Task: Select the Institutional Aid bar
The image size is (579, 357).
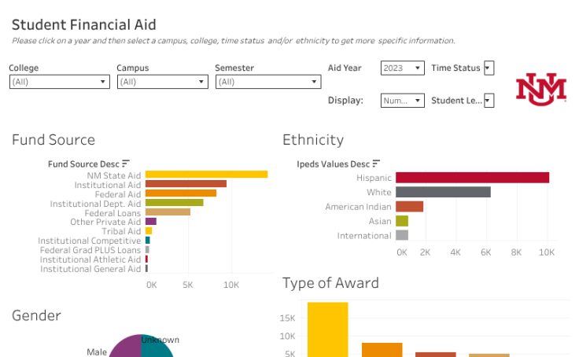Action: [x=186, y=183]
